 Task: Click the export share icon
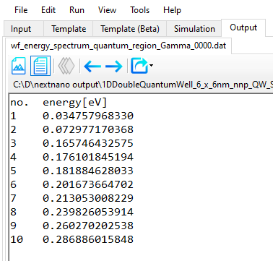(139, 66)
